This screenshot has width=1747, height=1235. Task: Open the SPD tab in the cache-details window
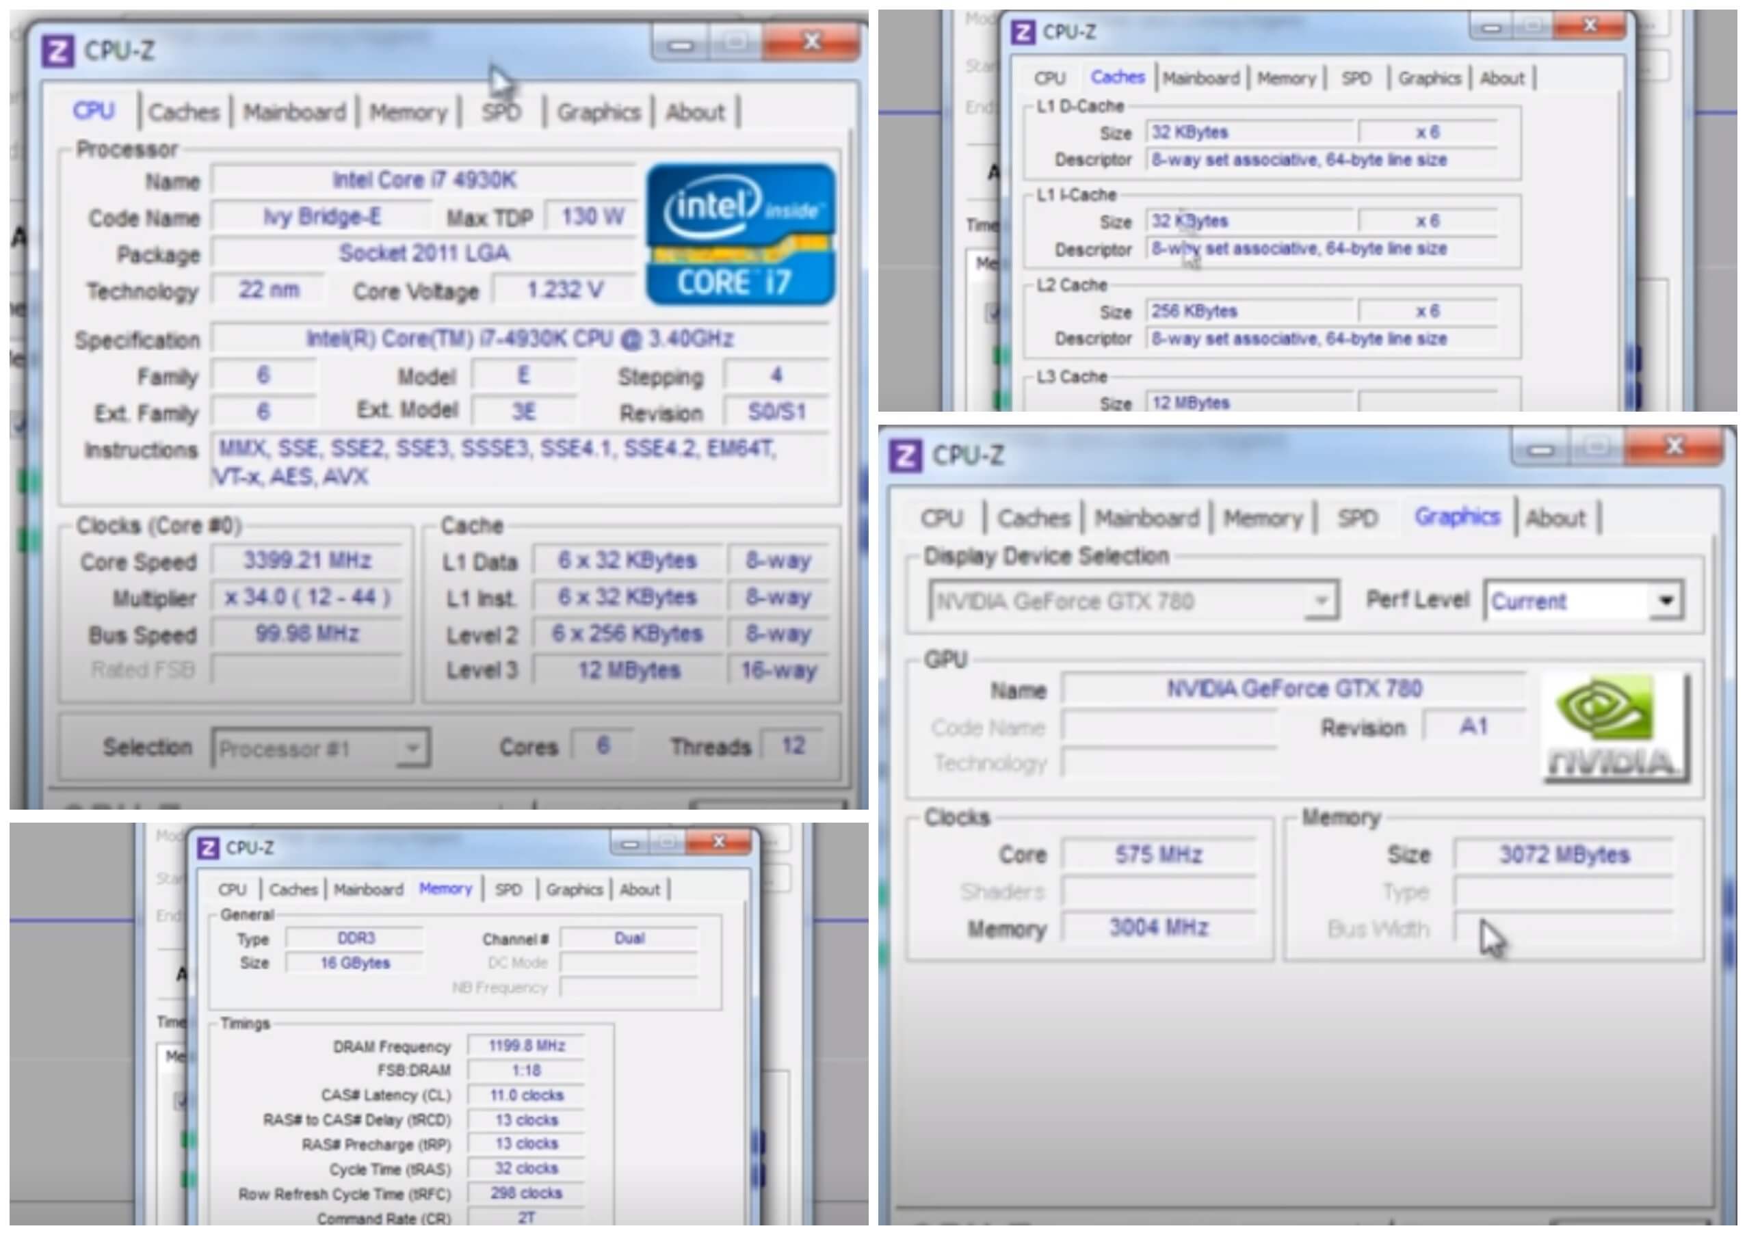[1356, 79]
